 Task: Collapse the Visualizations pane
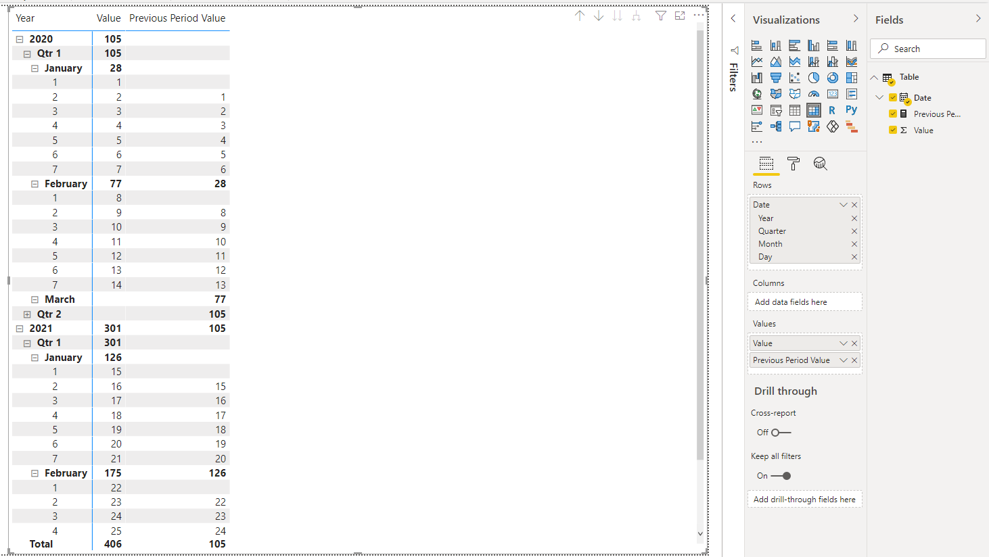point(856,19)
